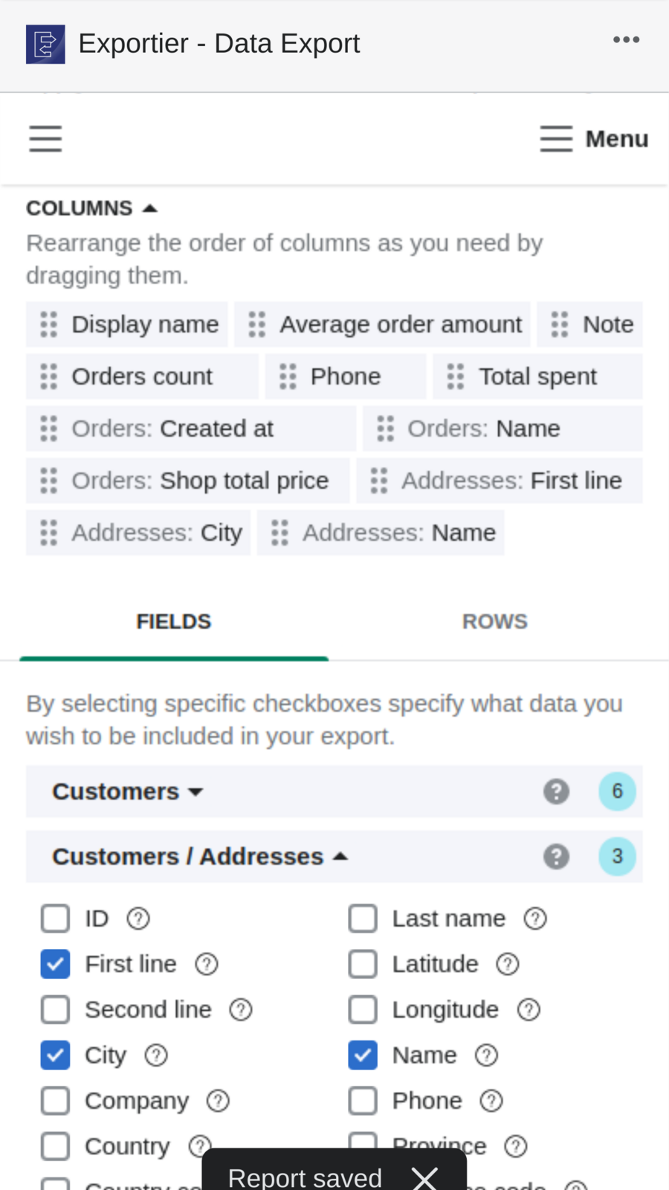Uncheck the Name checkbox
The height and width of the screenshot is (1190, 669).
362,1054
